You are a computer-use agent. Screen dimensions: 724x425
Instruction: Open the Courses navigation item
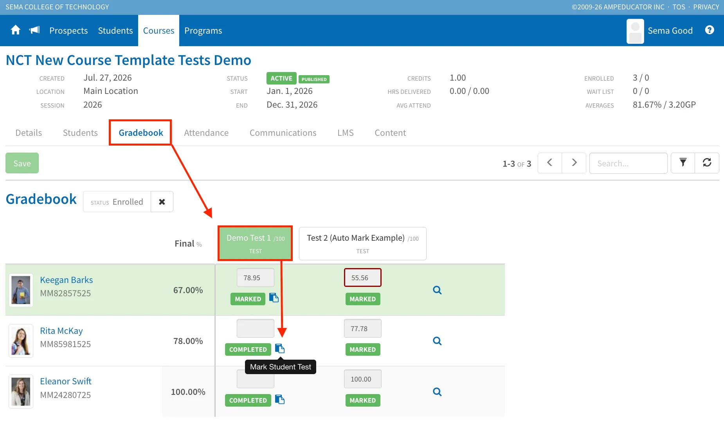coord(158,31)
